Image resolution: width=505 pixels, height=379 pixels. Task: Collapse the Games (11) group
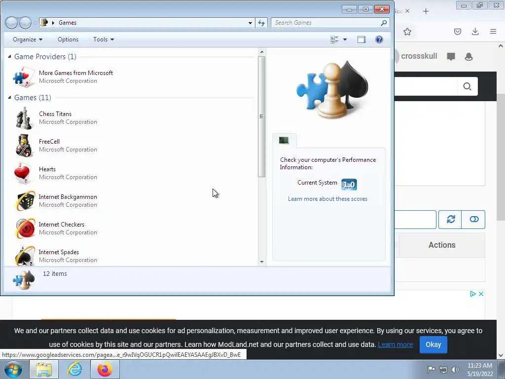click(10, 97)
